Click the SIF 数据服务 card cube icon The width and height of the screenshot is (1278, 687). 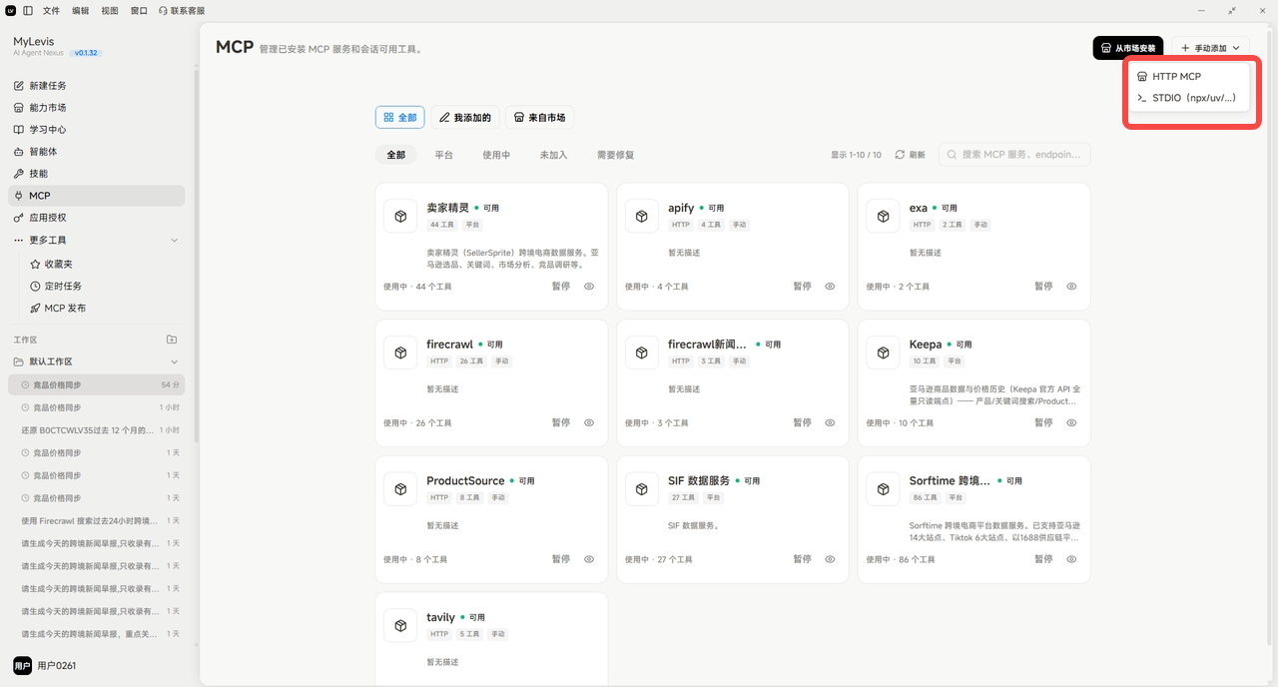642,489
